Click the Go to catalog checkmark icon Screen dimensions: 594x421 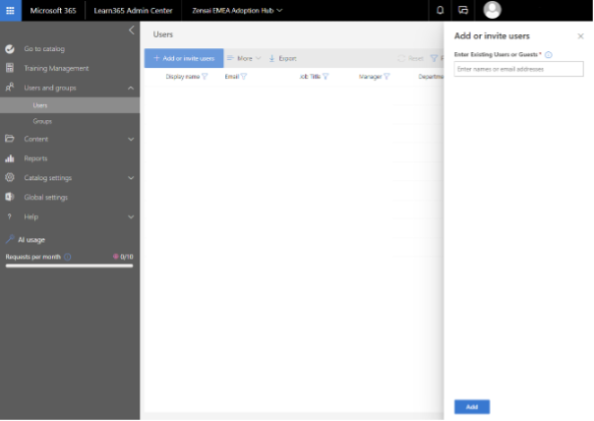click(x=10, y=49)
